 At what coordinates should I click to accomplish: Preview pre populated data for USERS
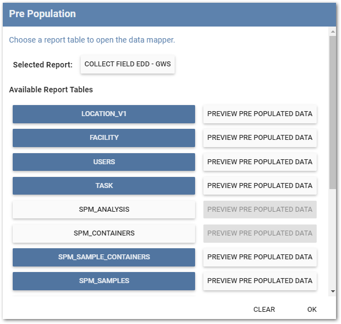(x=260, y=162)
